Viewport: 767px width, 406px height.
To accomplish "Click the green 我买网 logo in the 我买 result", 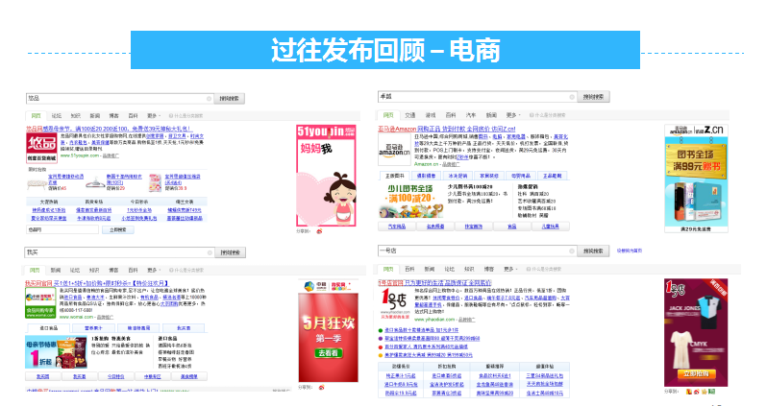I will 40,303.
